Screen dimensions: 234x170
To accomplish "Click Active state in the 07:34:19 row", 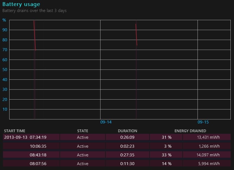I will click(83, 137).
